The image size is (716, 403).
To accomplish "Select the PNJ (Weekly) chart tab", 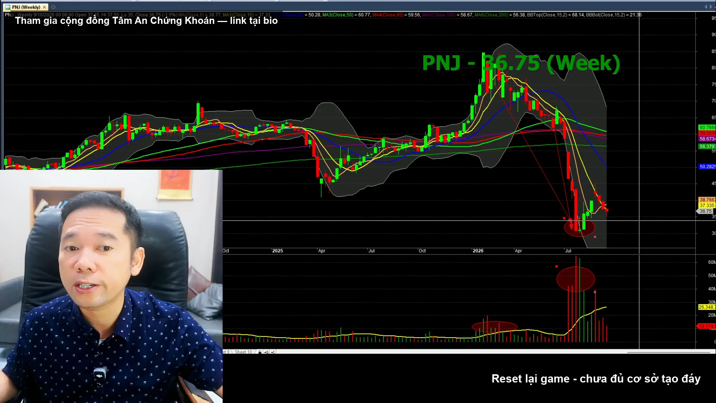I will click(x=26, y=7).
